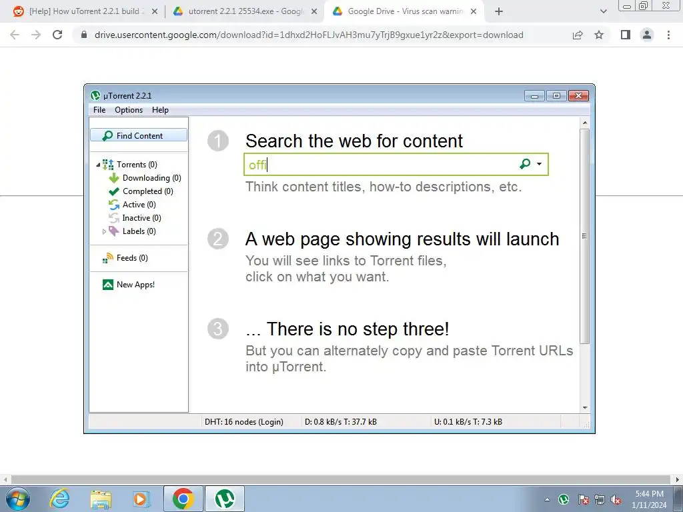Screen dimensions: 683x512
Task: Click the Chrome address bar URL
Action: (x=309, y=35)
